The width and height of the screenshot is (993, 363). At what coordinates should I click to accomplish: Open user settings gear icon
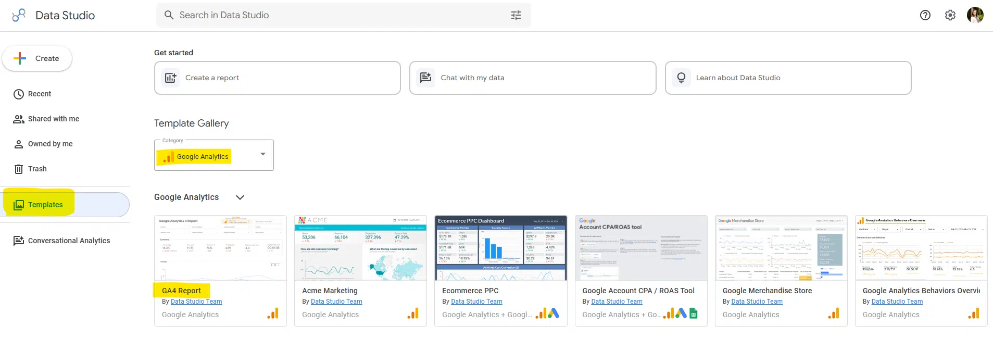click(950, 15)
